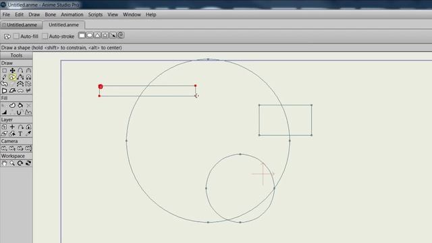This screenshot has height=243, width=432.
Task: Choose the oval shape option
Action: [90, 35]
